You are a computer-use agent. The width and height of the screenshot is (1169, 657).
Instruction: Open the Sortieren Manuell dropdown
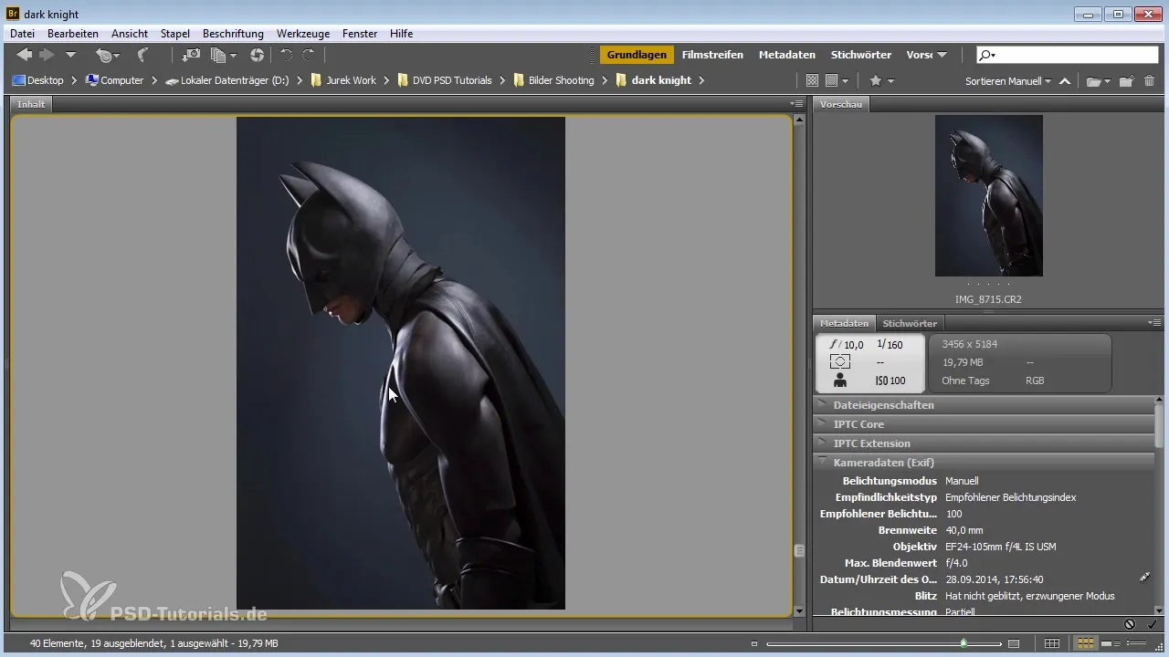[1008, 80]
